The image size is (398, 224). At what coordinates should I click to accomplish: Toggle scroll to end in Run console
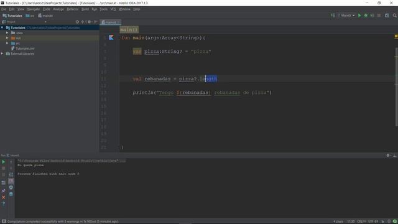[x=11, y=181]
